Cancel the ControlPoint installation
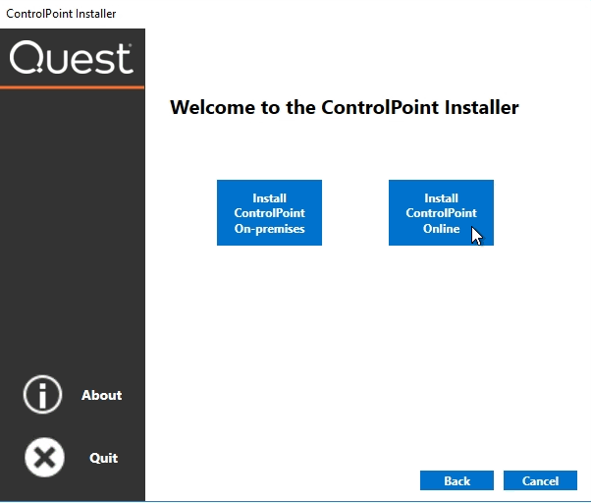 (x=540, y=480)
